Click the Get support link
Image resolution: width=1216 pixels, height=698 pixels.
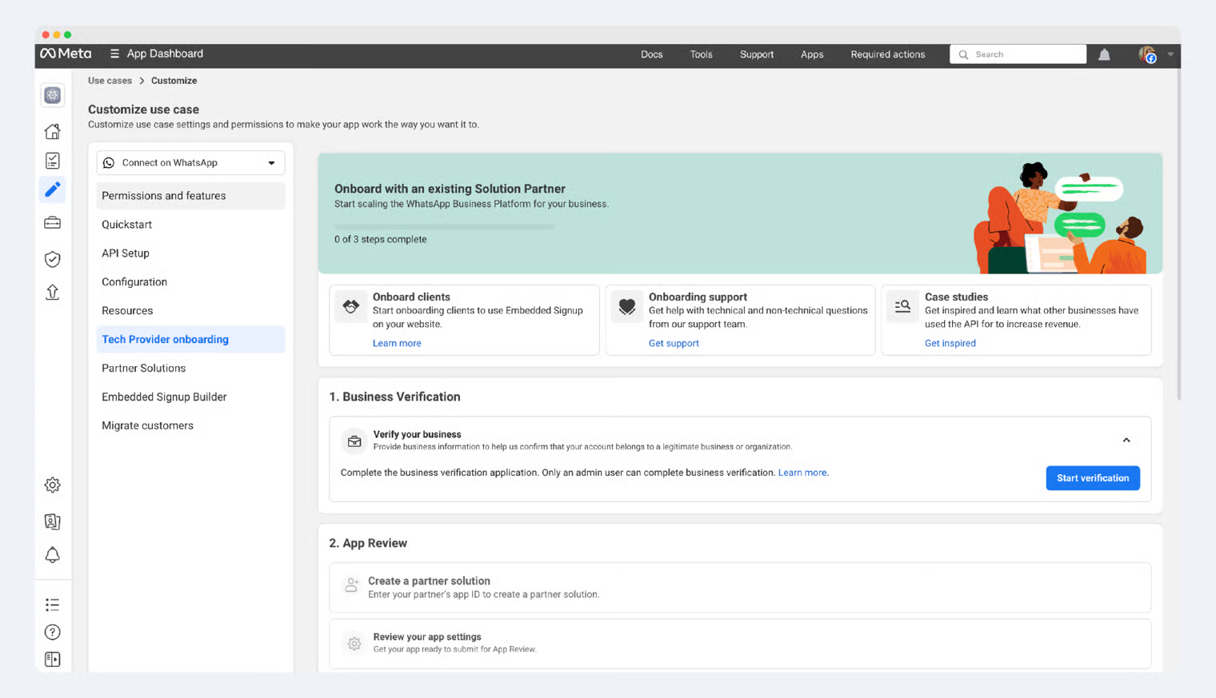[x=674, y=343]
